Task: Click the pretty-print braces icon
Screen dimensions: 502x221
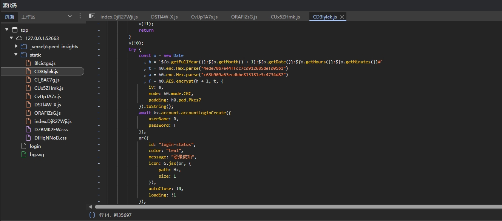Action: 92,215
